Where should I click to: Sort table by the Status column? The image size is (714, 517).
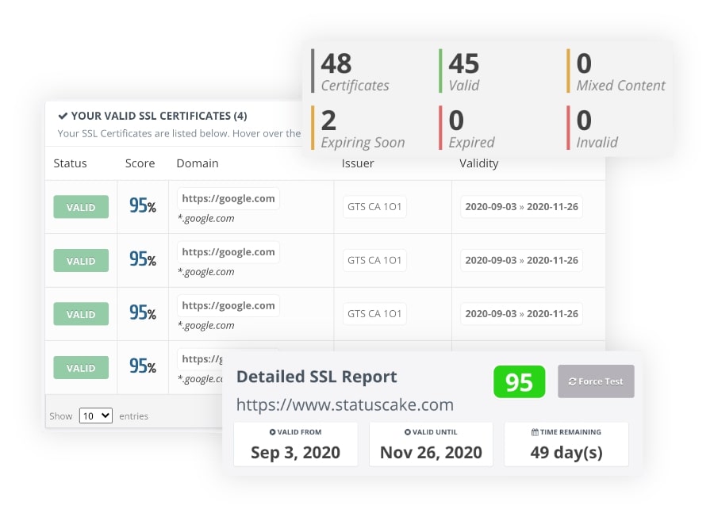pyautogui.click(x=70, y=163)
